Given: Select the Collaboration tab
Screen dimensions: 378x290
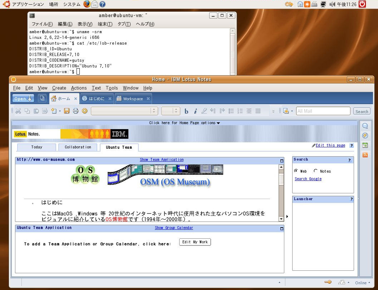Looking at the screenshot, I should click(78, 147).
